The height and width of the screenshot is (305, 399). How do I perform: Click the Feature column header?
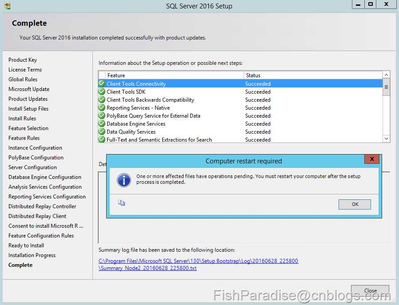(x=175, y=75)
